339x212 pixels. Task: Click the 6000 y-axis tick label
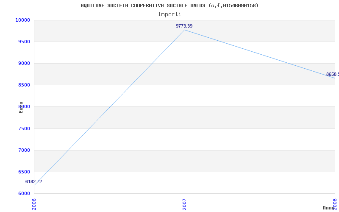24,193
